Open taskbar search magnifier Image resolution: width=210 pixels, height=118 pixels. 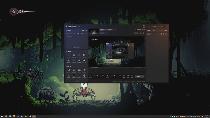[x=6, y=116]
